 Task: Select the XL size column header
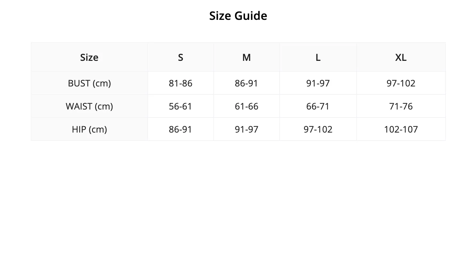401,57
